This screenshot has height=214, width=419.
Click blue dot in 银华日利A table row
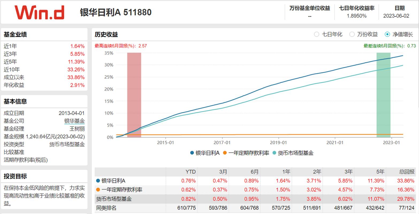(x=98, y=181)
